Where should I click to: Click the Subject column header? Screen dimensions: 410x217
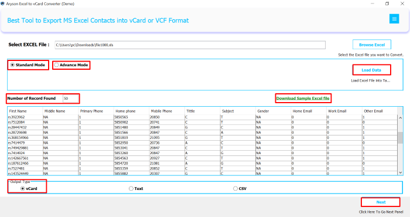pos(238,111)
